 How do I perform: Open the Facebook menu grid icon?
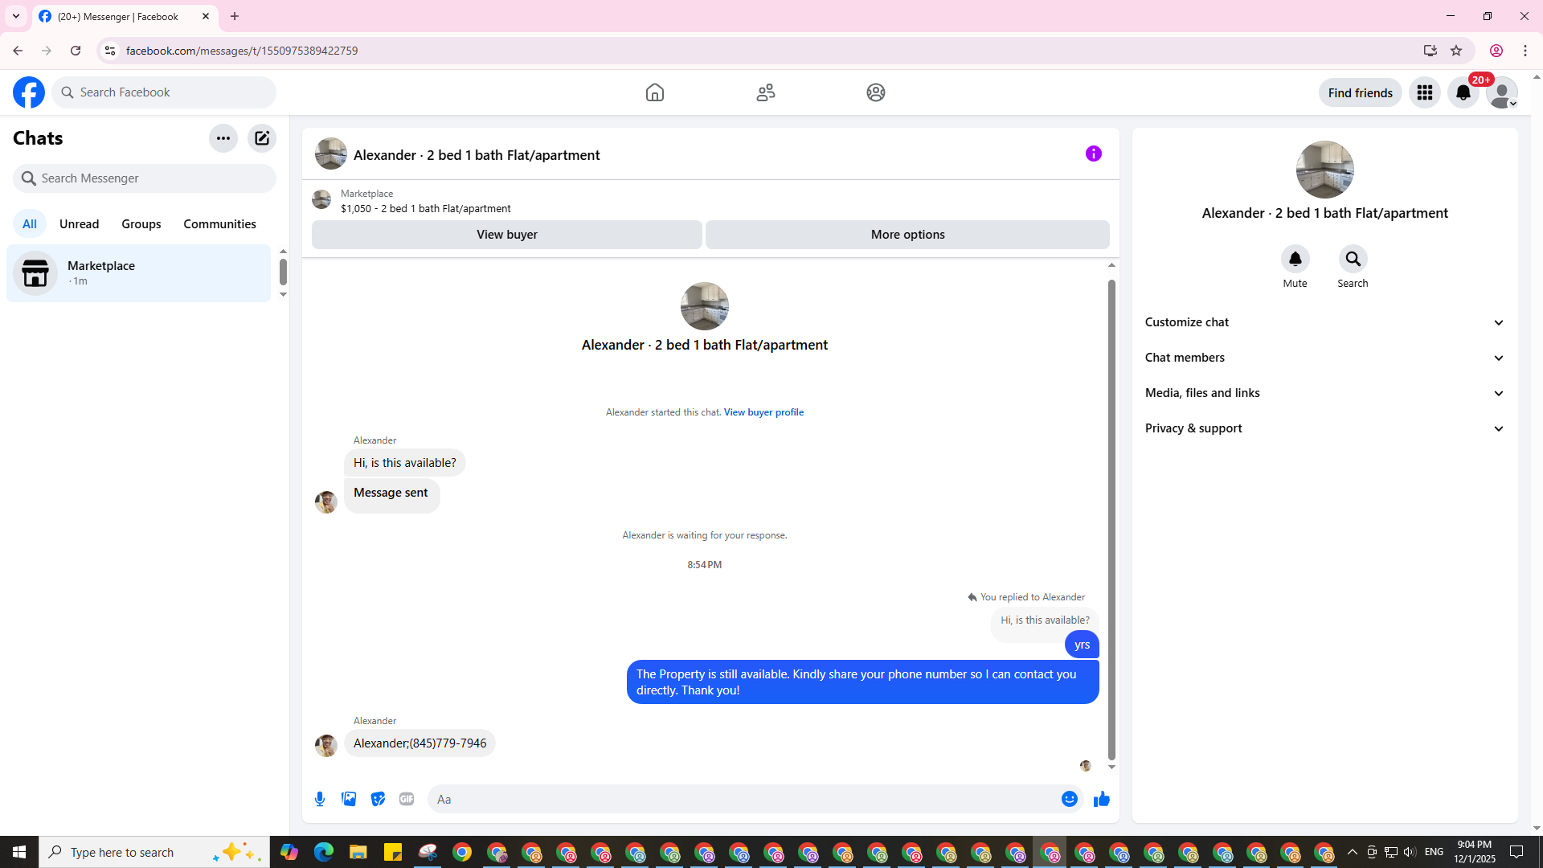click(x=1425, y=92)
